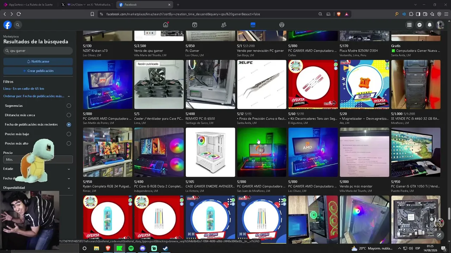Open the browser hamburger main menu
This screenshot has width=451, height=253.
446,14
